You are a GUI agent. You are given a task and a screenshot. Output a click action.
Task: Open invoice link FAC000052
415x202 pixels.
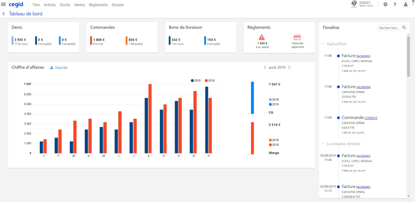tap(363, 187)
